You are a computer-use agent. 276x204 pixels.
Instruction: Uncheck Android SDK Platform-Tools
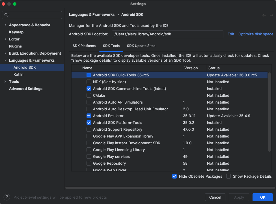89,123
